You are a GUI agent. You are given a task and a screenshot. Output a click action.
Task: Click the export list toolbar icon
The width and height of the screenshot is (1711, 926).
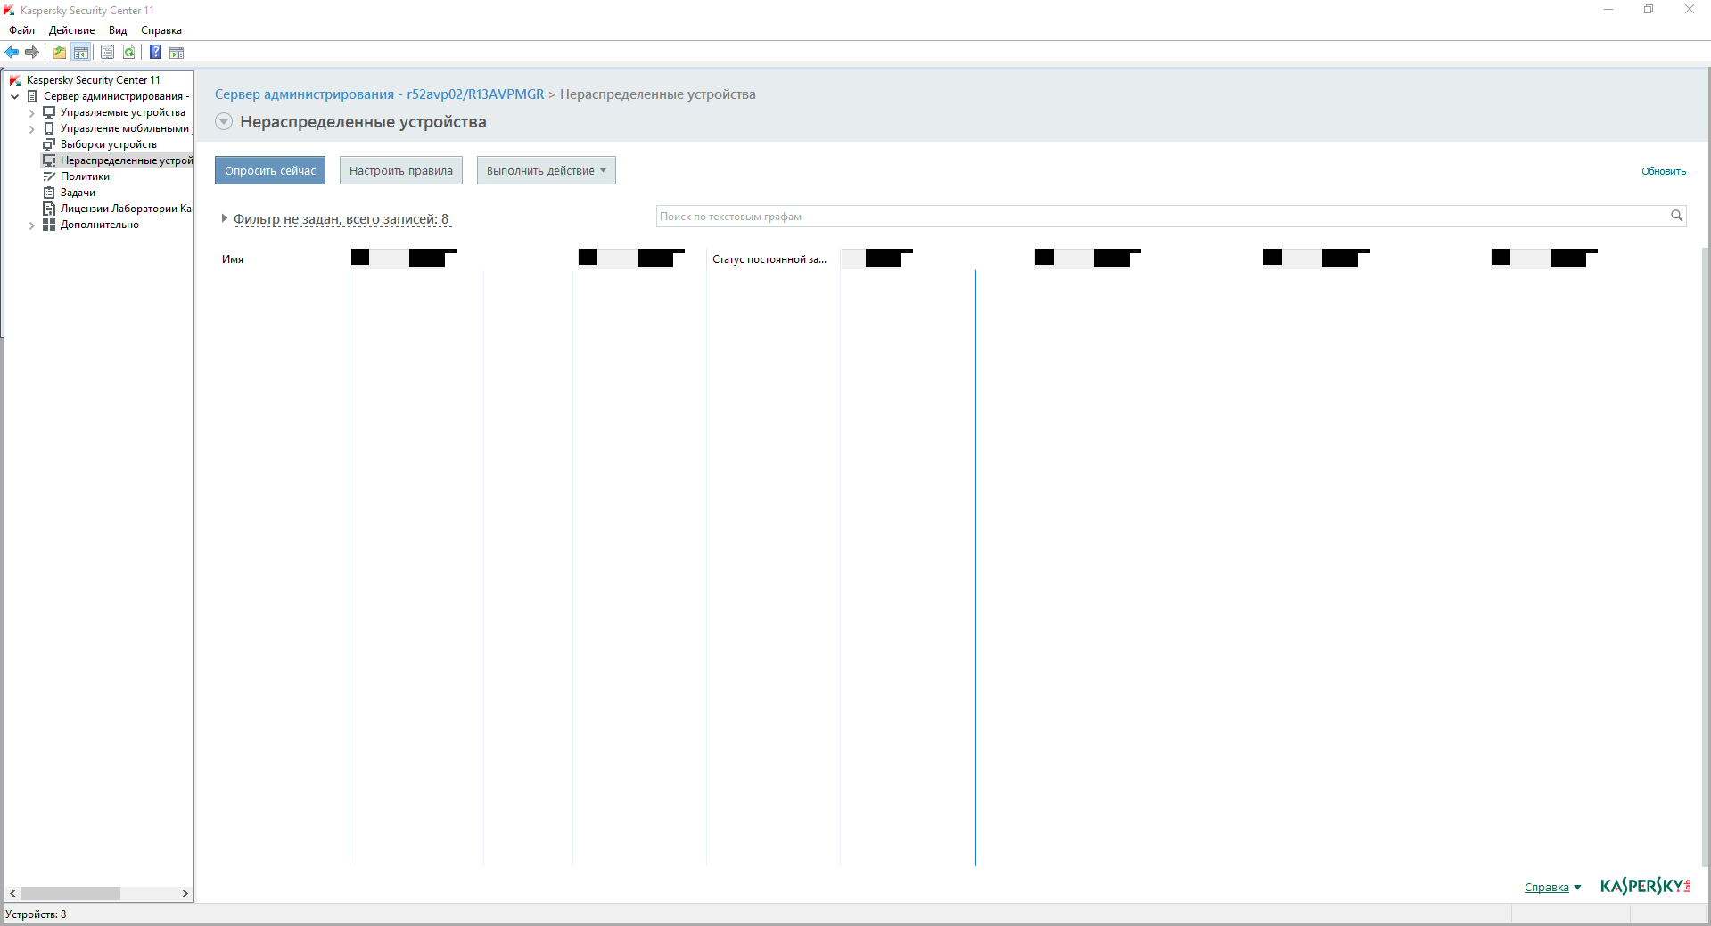[107, 53]
